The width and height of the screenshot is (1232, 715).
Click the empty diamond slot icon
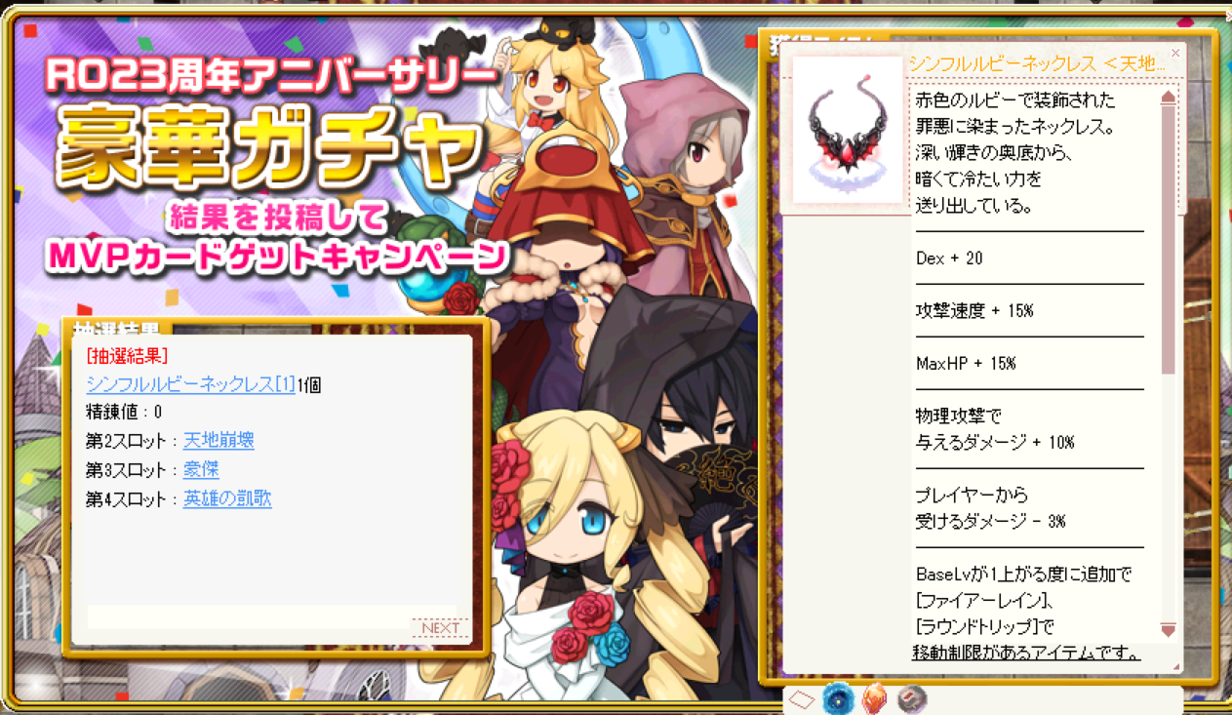pyautogui.click(x=802, y=699)
